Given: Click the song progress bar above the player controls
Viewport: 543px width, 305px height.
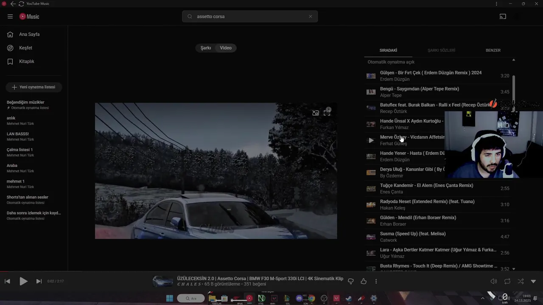Looking at the screenshot, I should (x=271, y=272).
